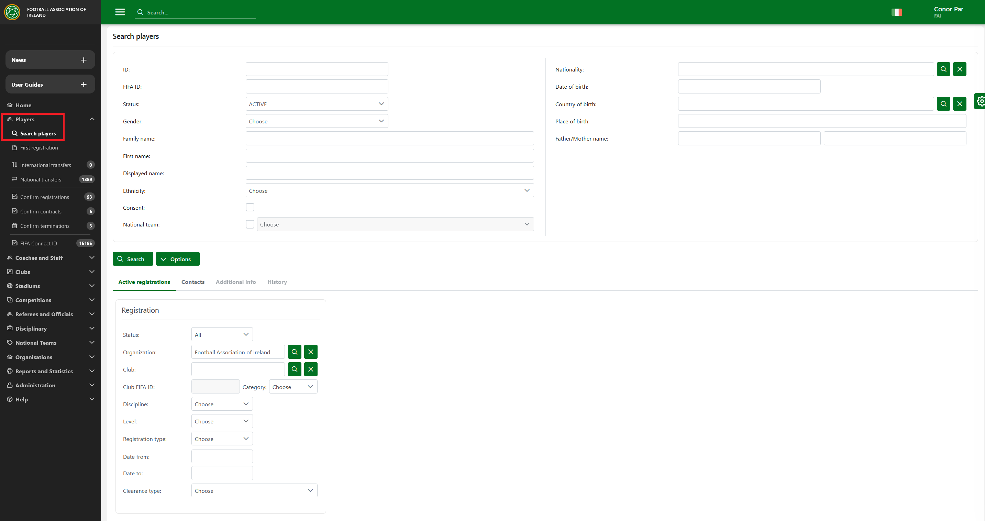Click the Irish flag language icon
985x521 pixels.
pos(896,12)
